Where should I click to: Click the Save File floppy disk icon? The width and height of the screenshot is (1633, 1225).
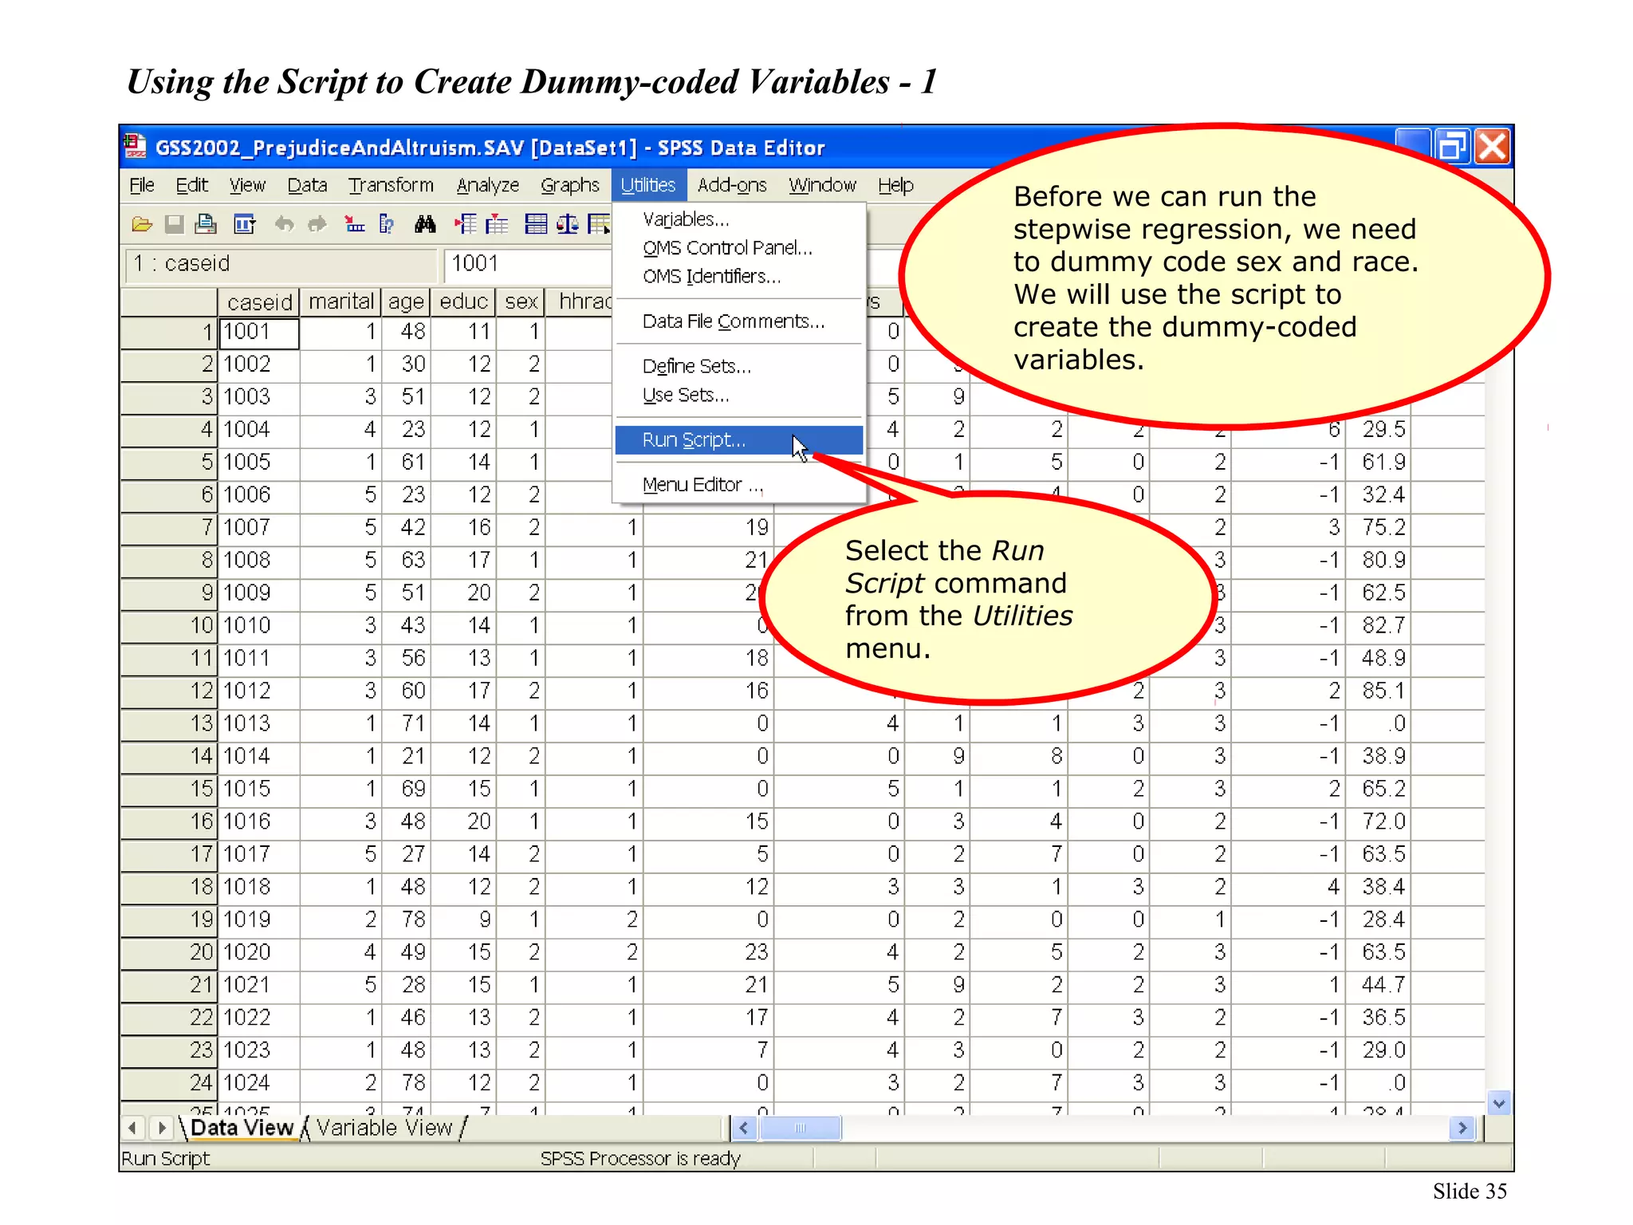[174, 225]
